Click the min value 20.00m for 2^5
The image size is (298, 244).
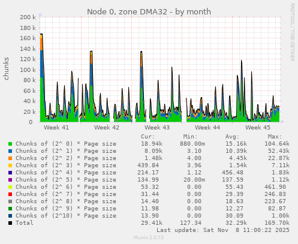tap(194, 180)
